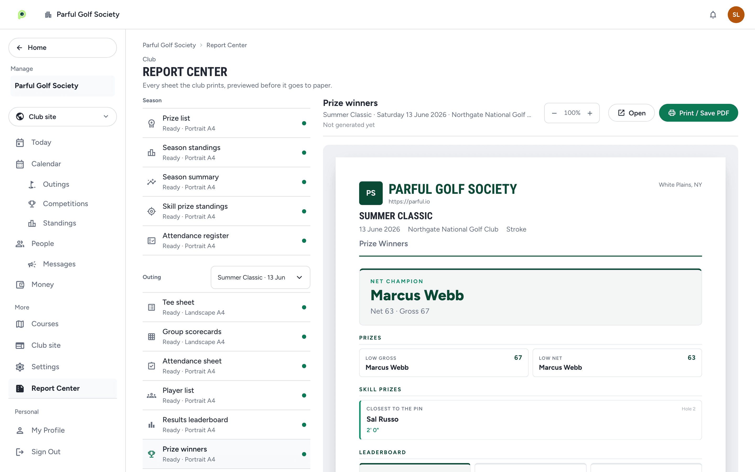Click the 100% zoom value
This screenshot has height=472, width=755.
[x=572, y=113]
